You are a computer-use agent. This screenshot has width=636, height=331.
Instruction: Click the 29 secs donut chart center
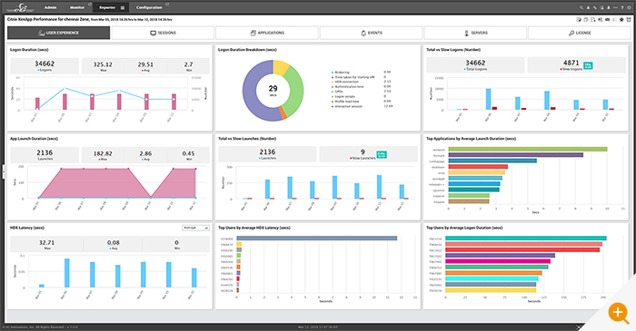click(273, 91)
